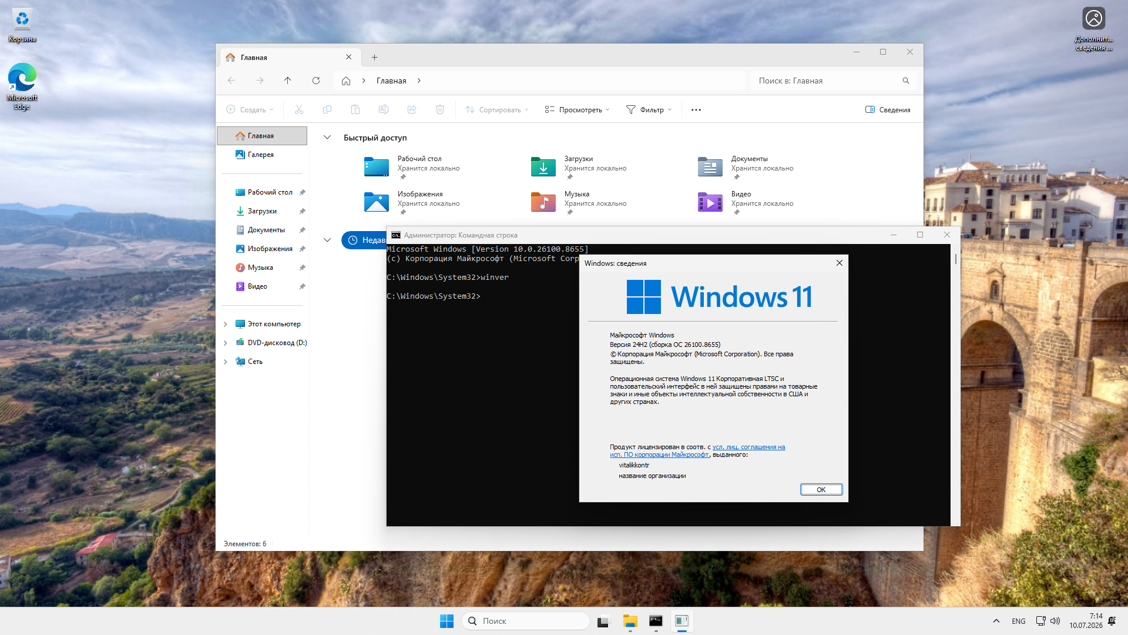Open the three-dots more options menu
This screenshot has height=635, width=1128.
tap(696, 109)
